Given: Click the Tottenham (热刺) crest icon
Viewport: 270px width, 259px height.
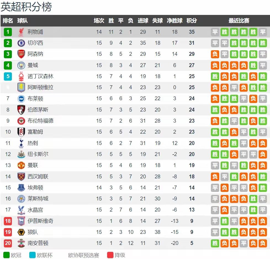Looking at the screenshot, I should [21, 143].
